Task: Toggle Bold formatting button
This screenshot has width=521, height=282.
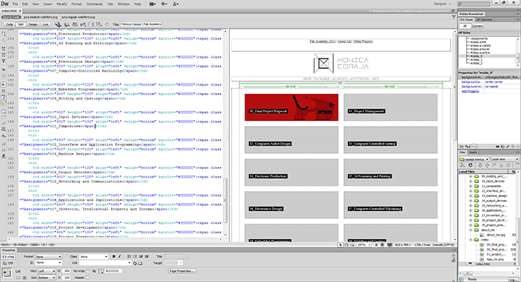Action: 114,256
